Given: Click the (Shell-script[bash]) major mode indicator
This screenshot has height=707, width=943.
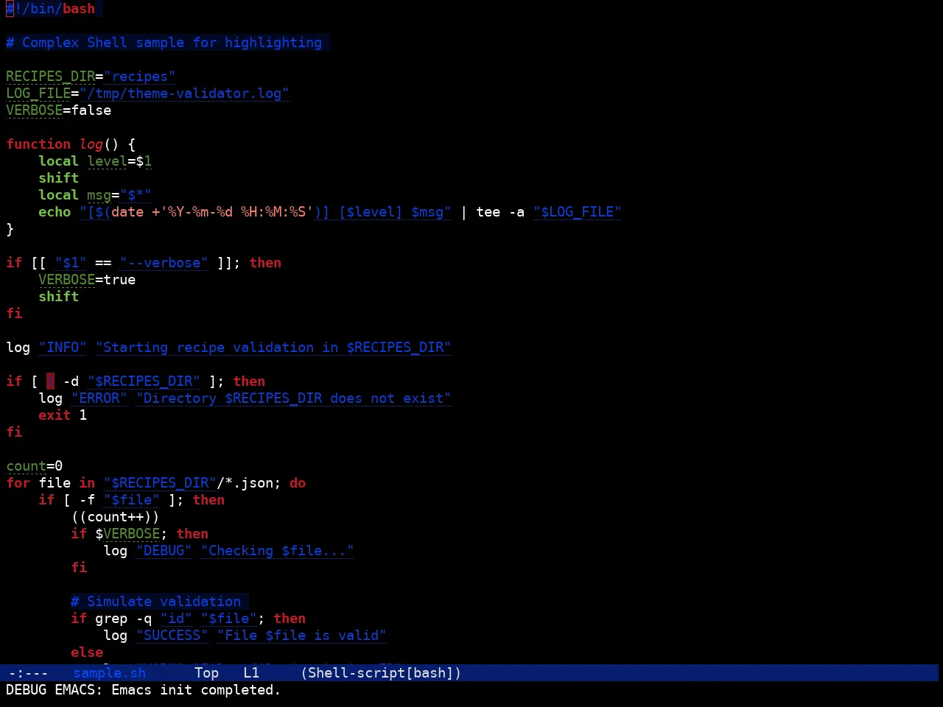Looking at the screenshot, I should click(381, 672).
